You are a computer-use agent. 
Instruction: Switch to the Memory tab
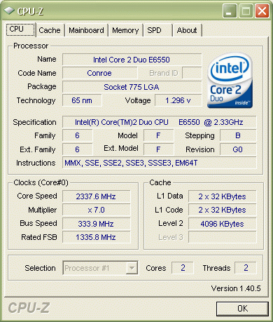[125, 30]
